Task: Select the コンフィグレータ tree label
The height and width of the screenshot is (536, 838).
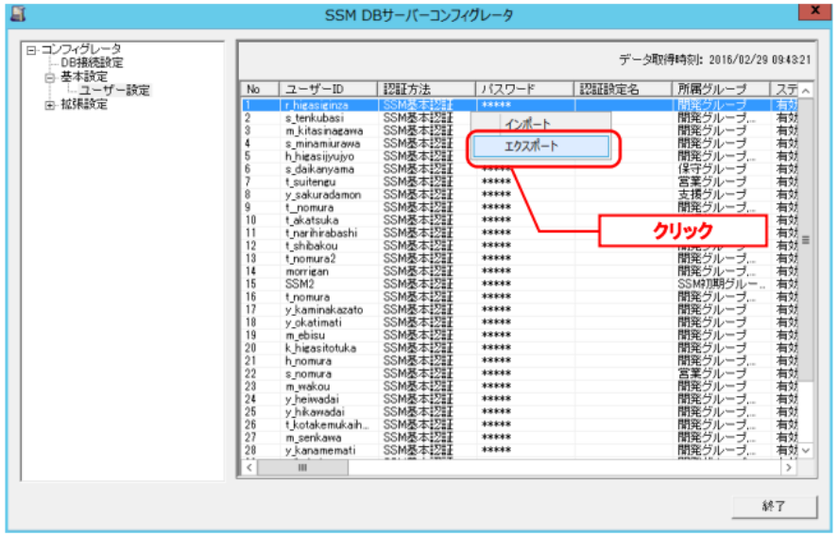Action: click(x=81, y=49)
